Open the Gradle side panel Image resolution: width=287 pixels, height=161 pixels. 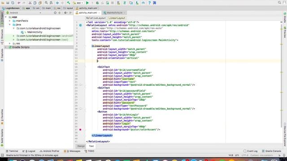(285, 18)
